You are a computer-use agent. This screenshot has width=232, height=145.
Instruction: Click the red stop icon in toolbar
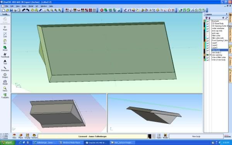point(102,10)
